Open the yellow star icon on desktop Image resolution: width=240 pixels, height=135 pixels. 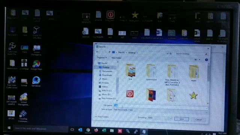(135, 16)
